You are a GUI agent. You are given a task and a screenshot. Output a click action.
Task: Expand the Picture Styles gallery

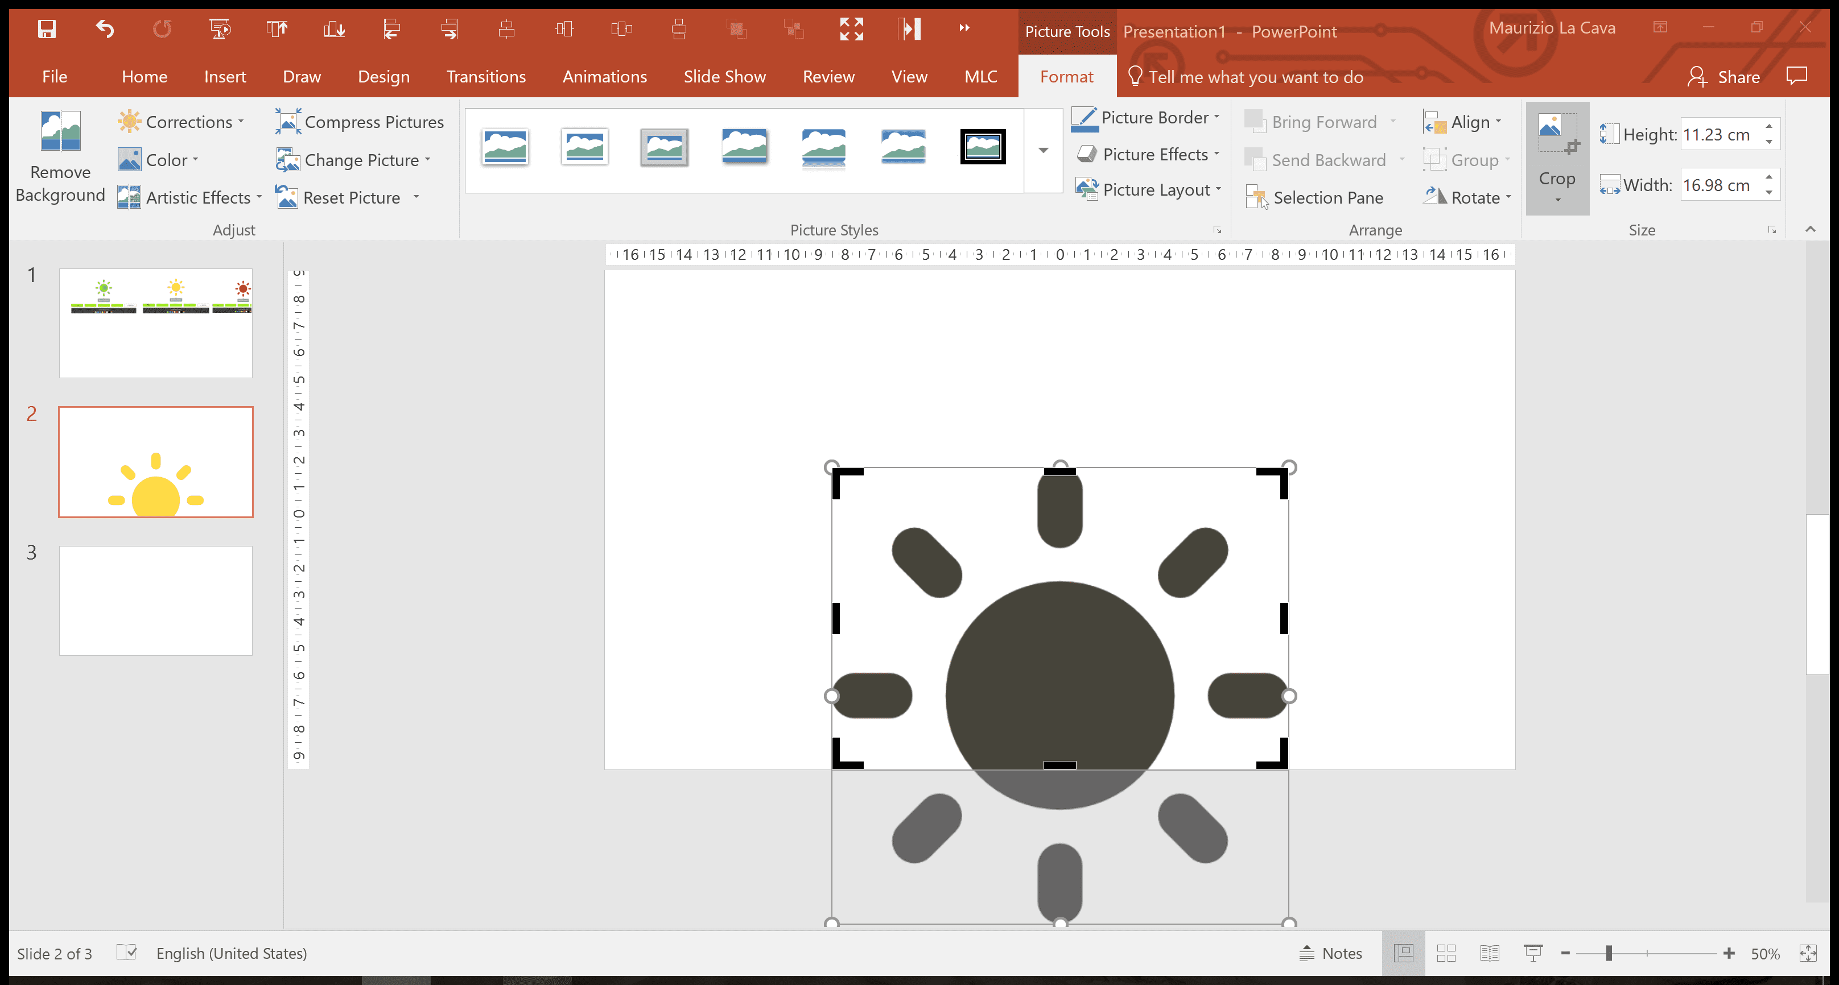(1044, 151)
